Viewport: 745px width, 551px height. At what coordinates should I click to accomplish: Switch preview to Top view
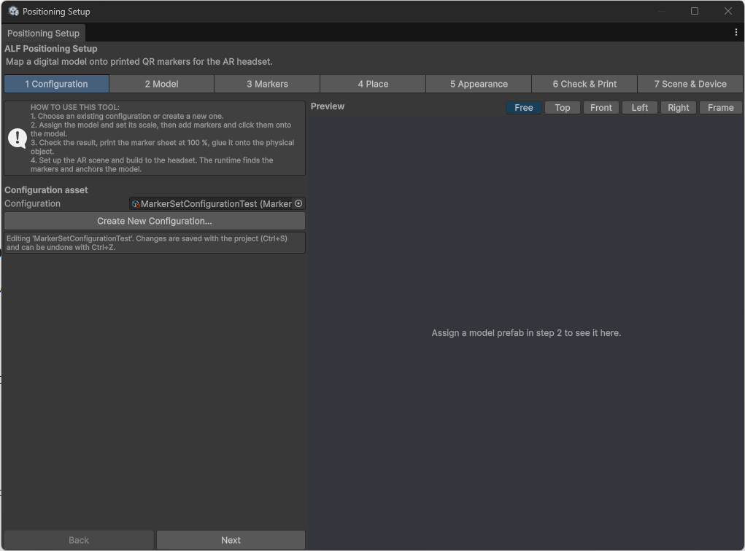click(x=563, y=108)
